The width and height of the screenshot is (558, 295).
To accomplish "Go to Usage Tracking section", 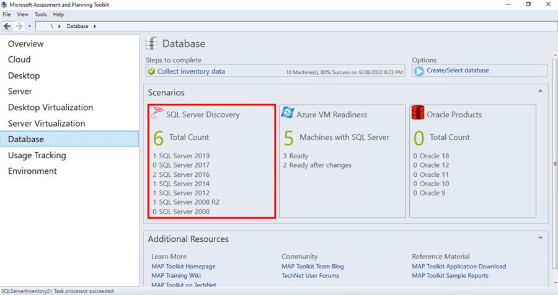I will click(37, 155).
